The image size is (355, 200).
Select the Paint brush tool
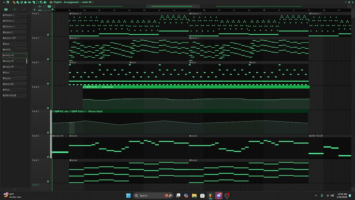(x=18, y=2)
